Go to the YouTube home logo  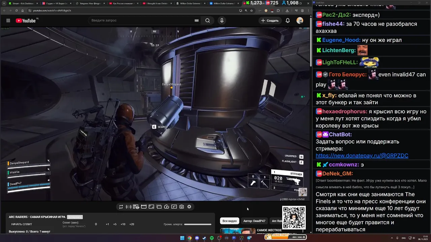[26, 21]
